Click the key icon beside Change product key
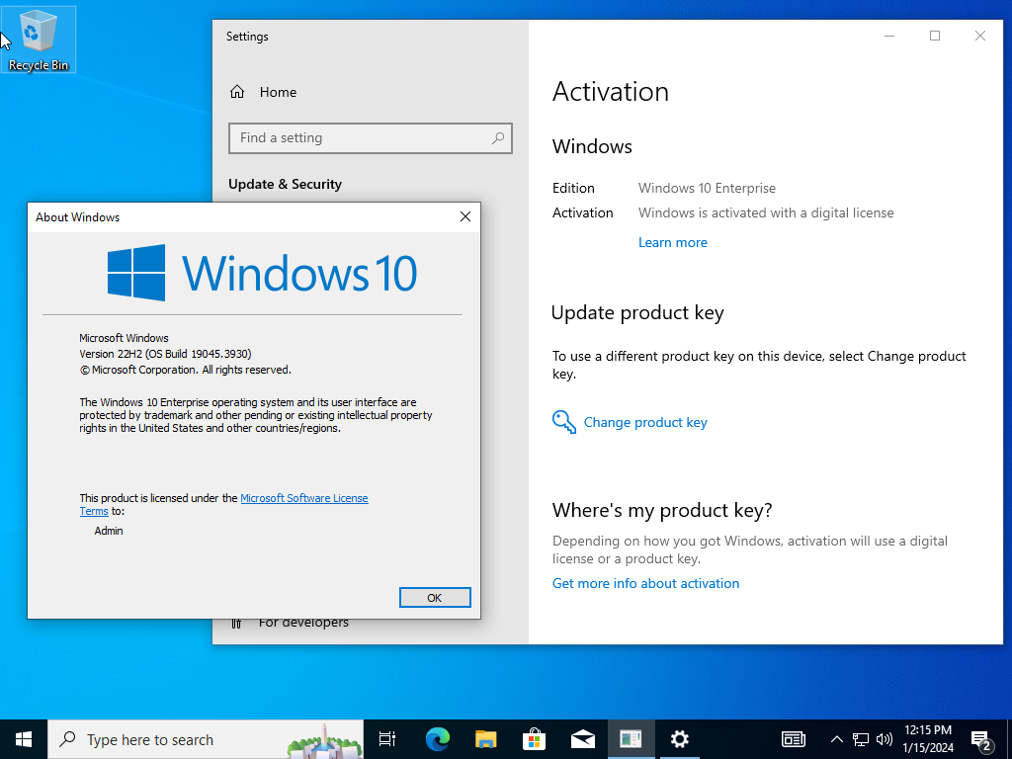The height and width of the screenshot is (759, 1012). point(564,422)
